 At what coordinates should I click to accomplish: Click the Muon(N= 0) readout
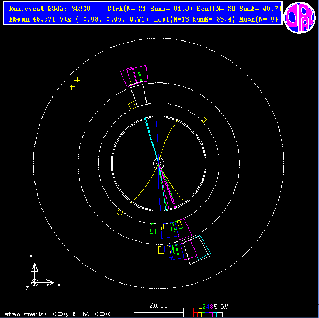[259, 19]
